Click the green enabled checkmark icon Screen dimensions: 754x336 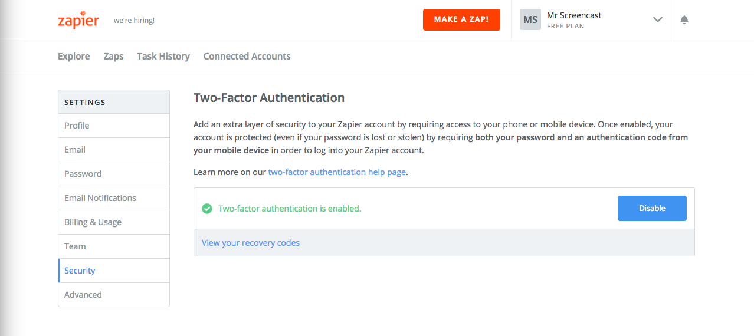(207, 209)
